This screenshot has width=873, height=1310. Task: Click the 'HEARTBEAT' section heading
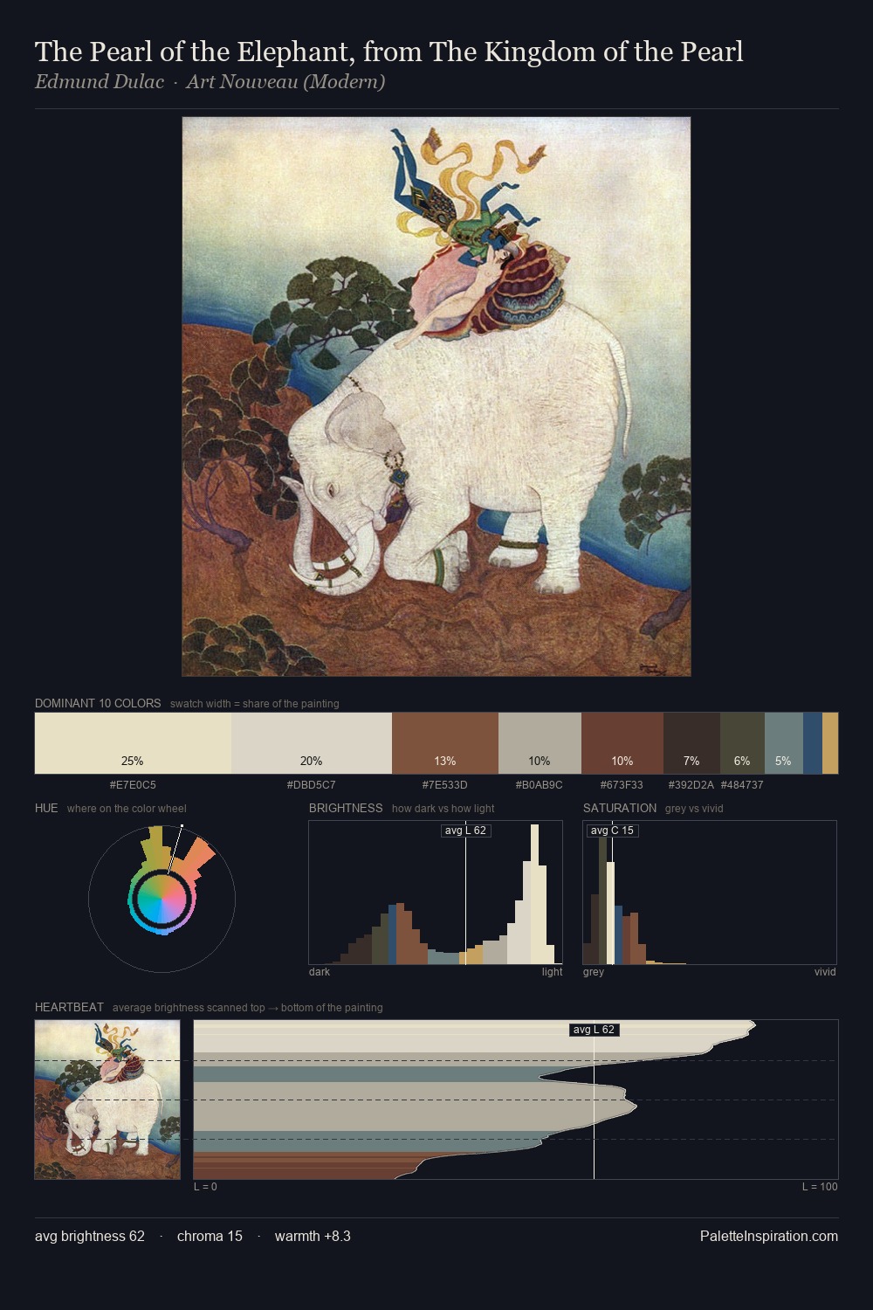click(69, 1007)
